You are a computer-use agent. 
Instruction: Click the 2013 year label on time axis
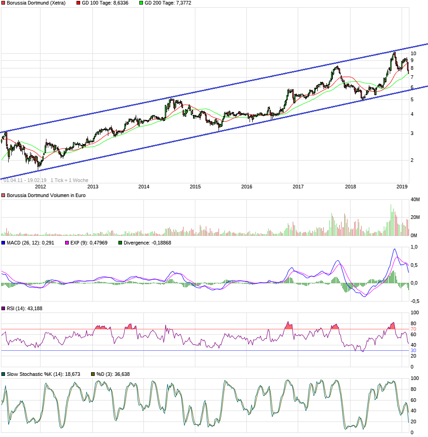click(x=92, y=187)
